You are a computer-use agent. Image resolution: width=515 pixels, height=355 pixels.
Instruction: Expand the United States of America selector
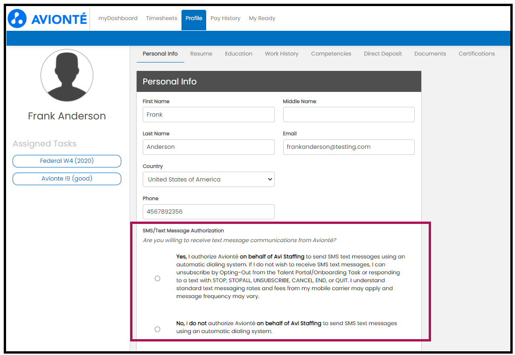tap(208, 179)
